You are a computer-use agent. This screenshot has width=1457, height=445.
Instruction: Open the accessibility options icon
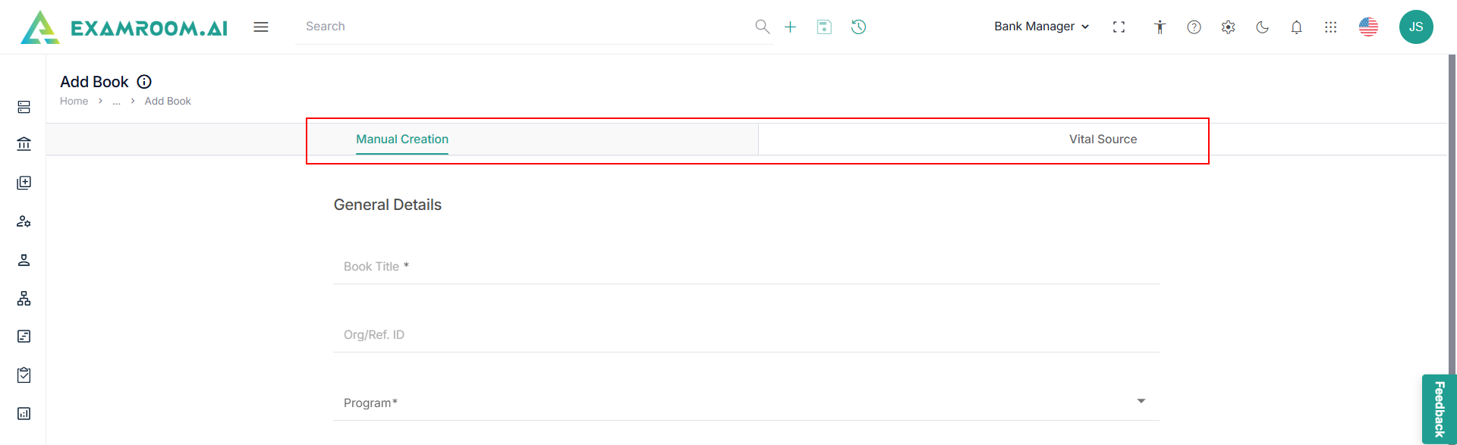coord(1160,27)
